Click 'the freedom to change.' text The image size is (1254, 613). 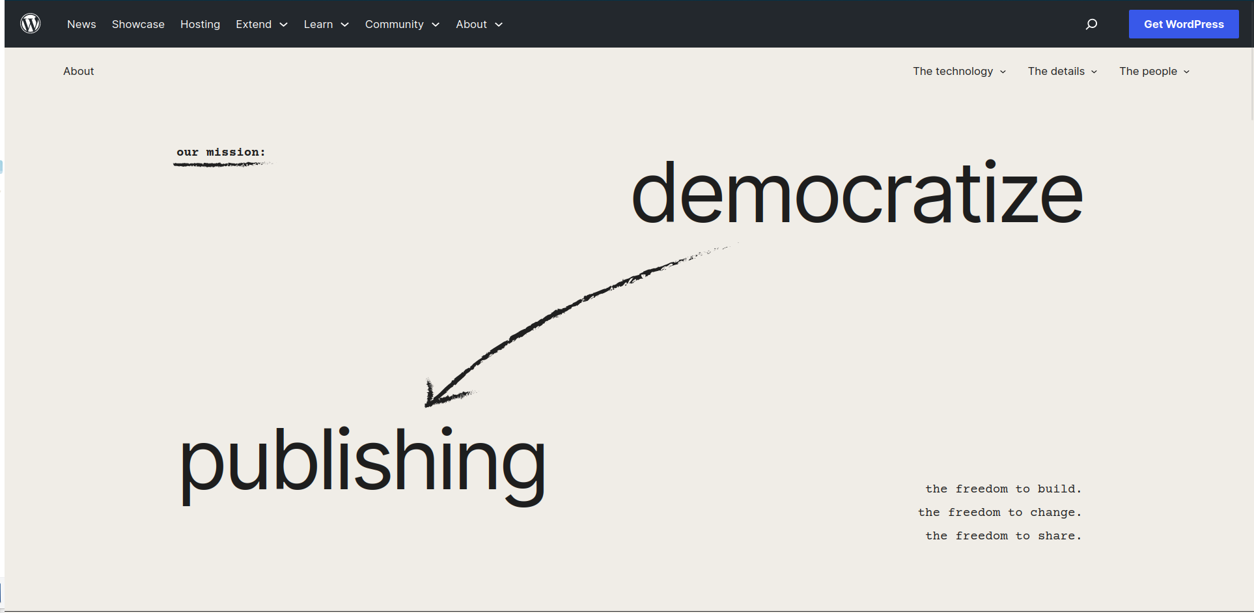tap(1000, 512)
